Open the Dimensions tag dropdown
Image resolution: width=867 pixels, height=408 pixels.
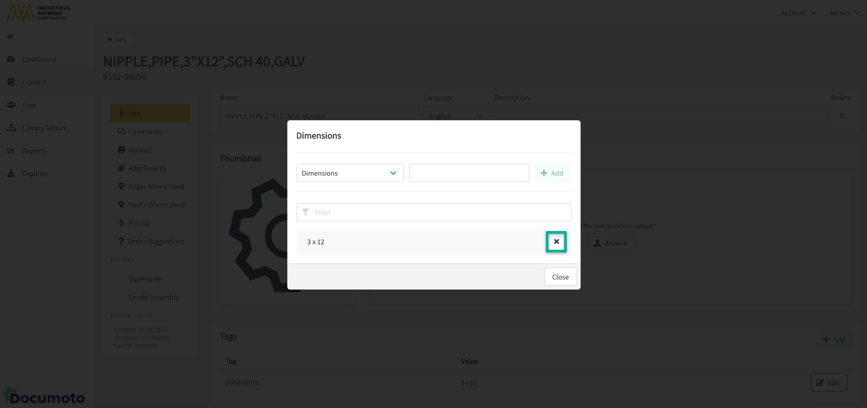(350, 173)
